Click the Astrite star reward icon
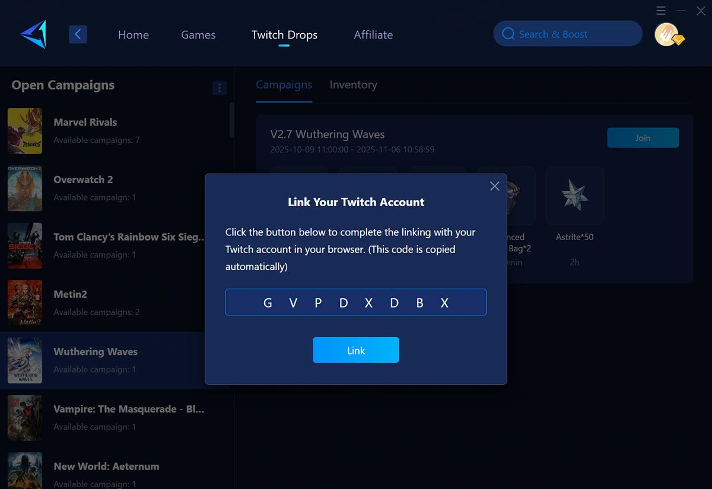The height and width of the screenshot is (489, 712). point(574,196)
